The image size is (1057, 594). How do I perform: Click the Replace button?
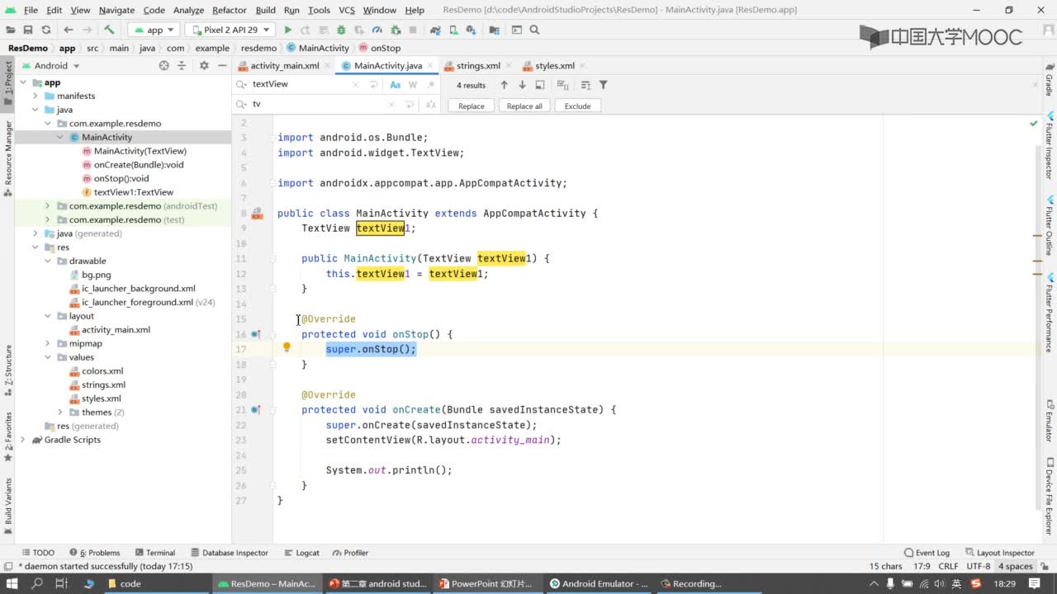(472, 106)
